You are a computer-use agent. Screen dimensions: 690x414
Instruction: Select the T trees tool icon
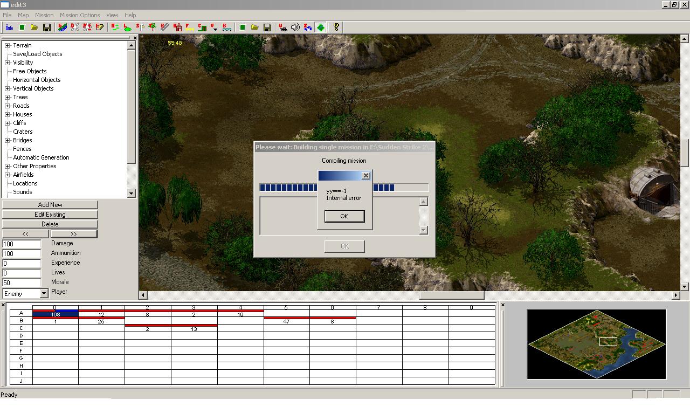[153, 27]
